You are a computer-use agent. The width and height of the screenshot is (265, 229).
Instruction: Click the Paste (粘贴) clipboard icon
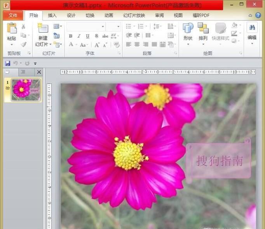[12, 29]
